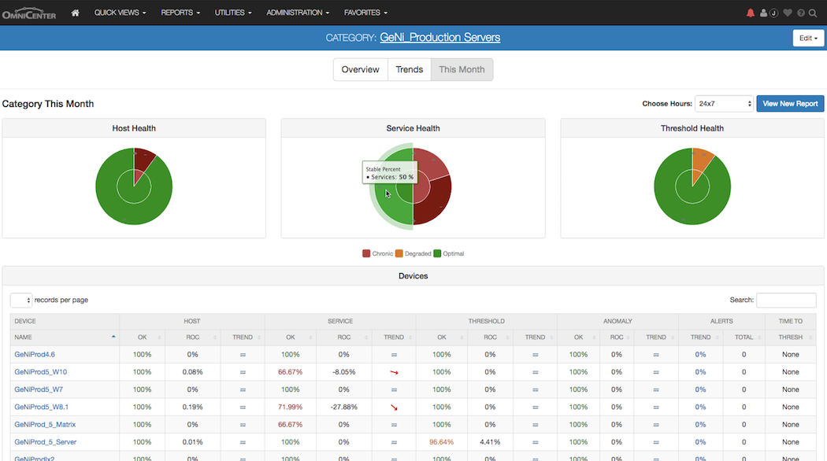Sort by Threshold OK column
Screen dimensions: 827x461
tap(441, 337)
